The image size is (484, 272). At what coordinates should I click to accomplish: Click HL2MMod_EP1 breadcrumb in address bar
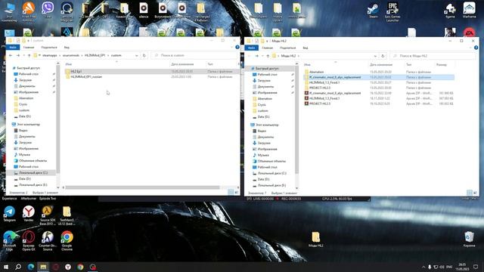(95, 55)
